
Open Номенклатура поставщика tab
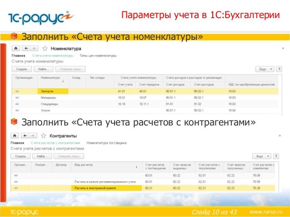(106, 143)
